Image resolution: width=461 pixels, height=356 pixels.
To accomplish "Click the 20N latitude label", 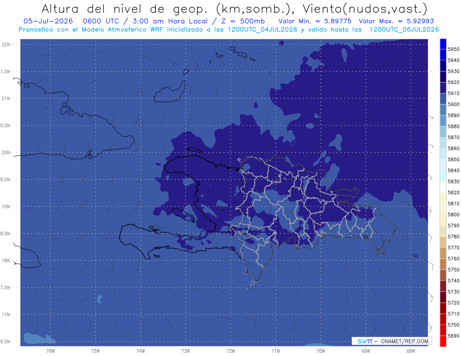I will tap(7, 152).
